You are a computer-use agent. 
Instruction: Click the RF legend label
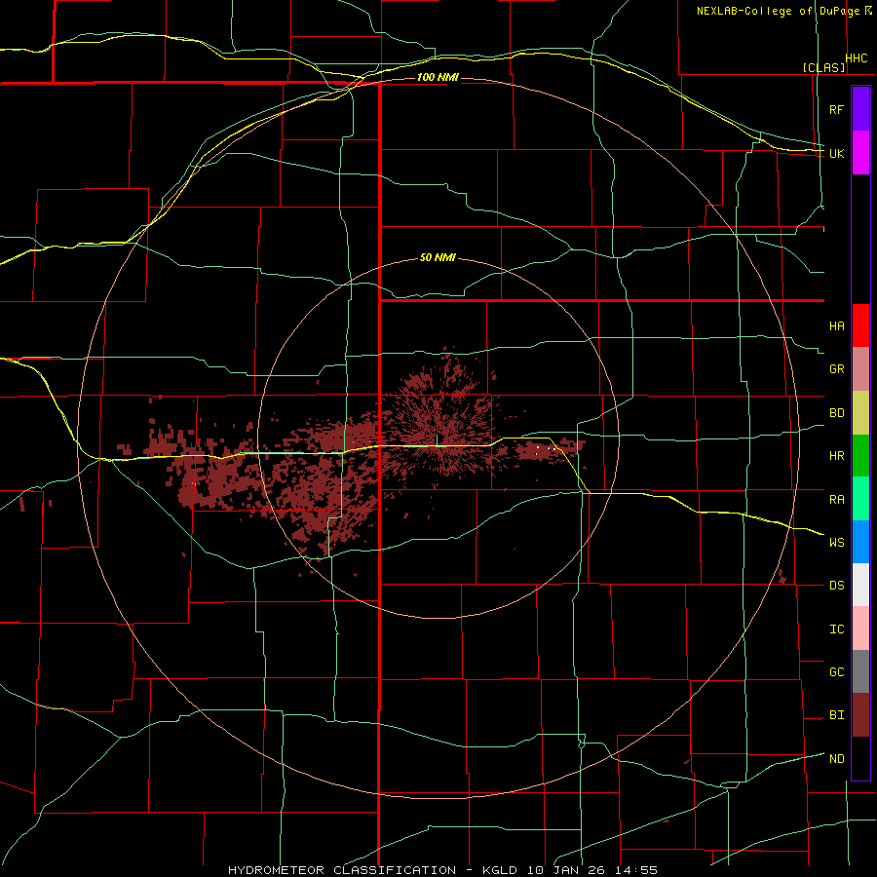(836, 109)
